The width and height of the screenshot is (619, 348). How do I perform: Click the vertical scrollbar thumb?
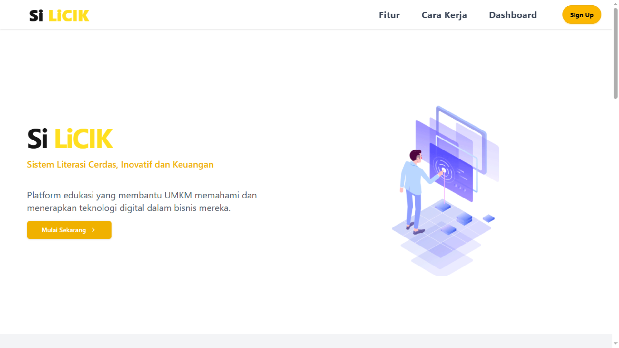tap(615, 53)
